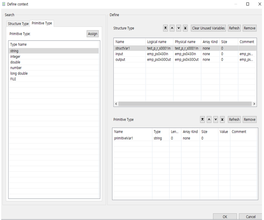264x220 pixels.
Task: Move structure variable to top
Action: tap(166, 28)
